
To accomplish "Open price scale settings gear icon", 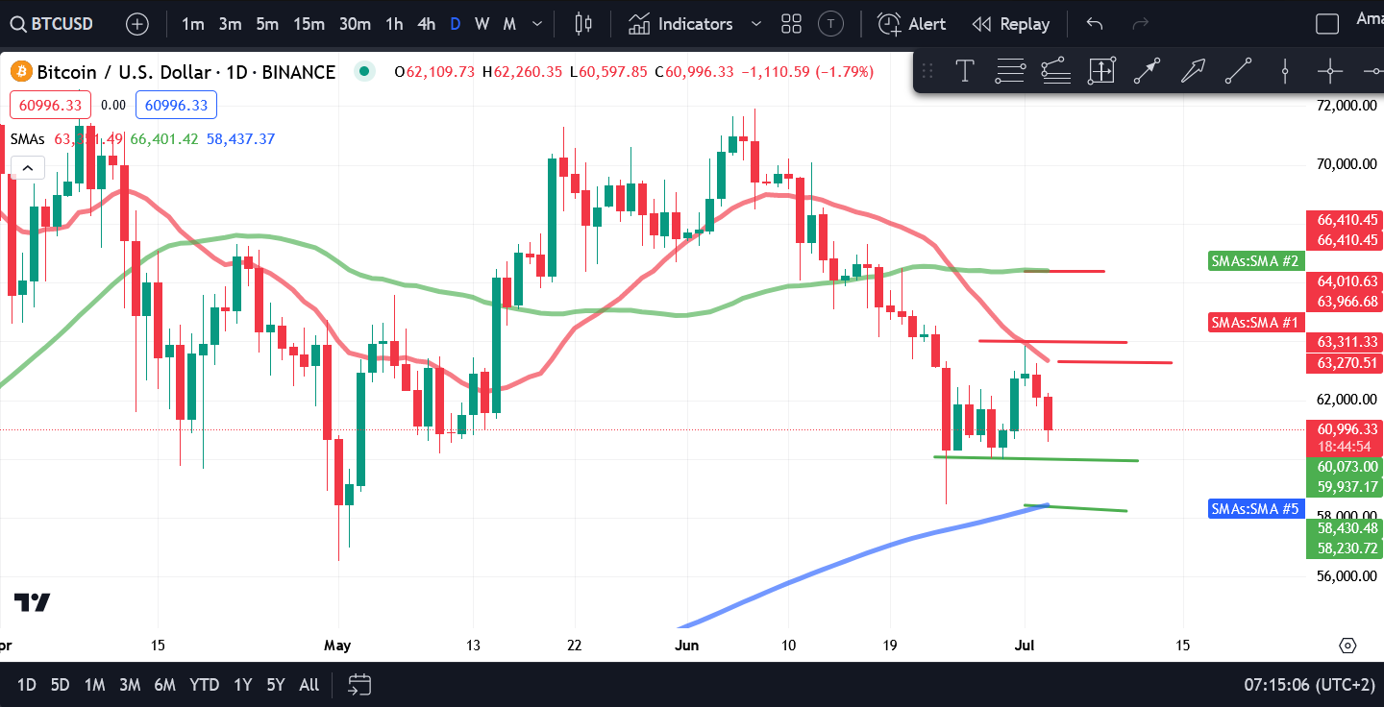I will 1347,645.
